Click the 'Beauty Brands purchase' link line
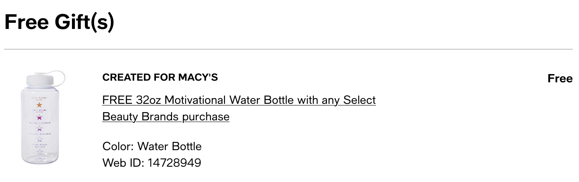The image size is (579, 182). pyautogui.click(x=166, y=117)
